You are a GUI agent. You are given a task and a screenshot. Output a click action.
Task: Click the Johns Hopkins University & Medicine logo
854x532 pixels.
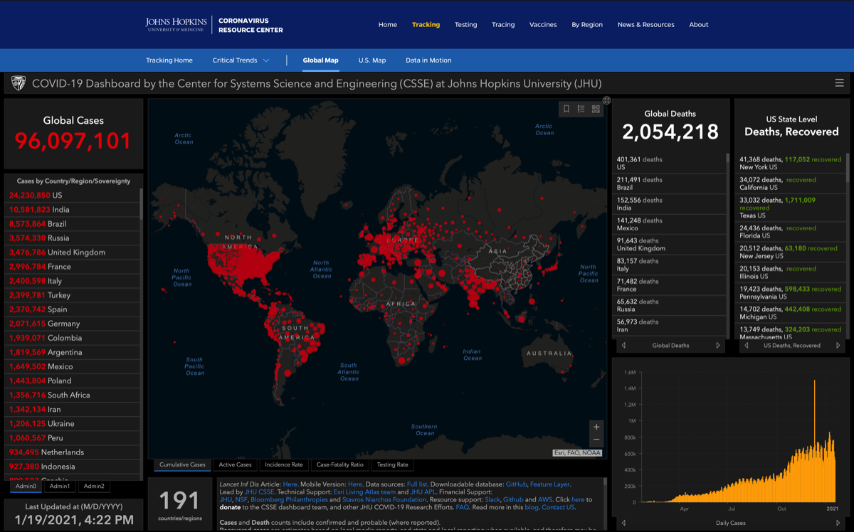pyautogui.click(x=176, y=25)
